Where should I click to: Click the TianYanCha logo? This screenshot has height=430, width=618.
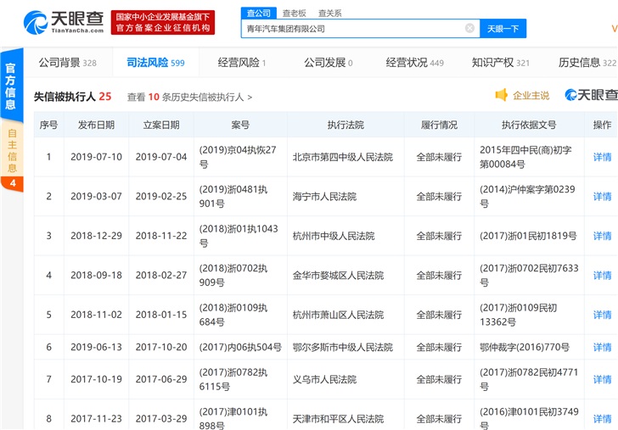tap(64, 22)
